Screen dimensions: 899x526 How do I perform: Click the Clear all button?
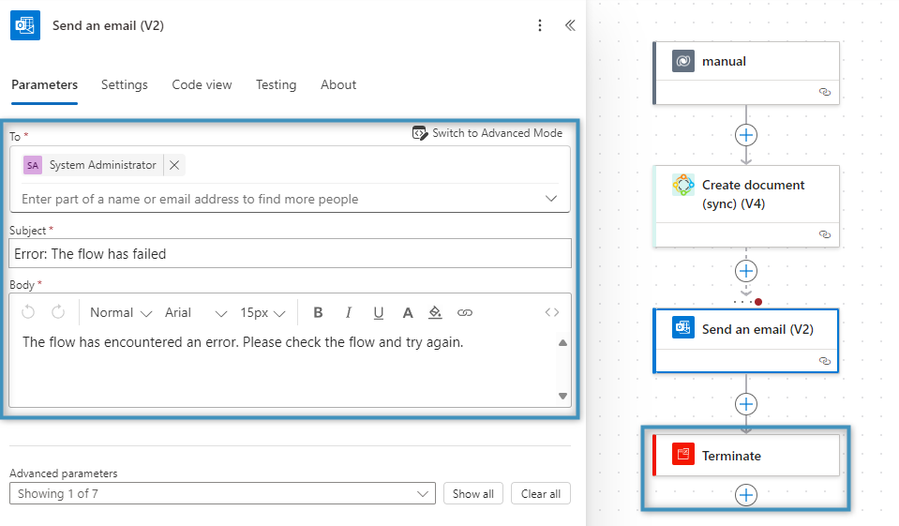[541, 494]
